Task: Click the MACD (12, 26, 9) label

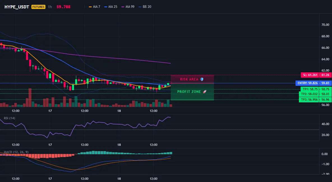Action: click(16, 152)
